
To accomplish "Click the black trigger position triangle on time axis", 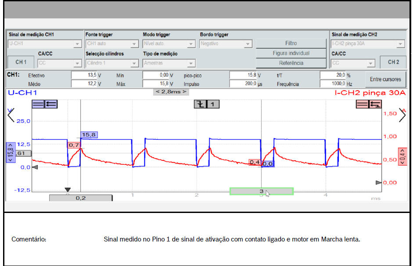I will tap(68, 190).
